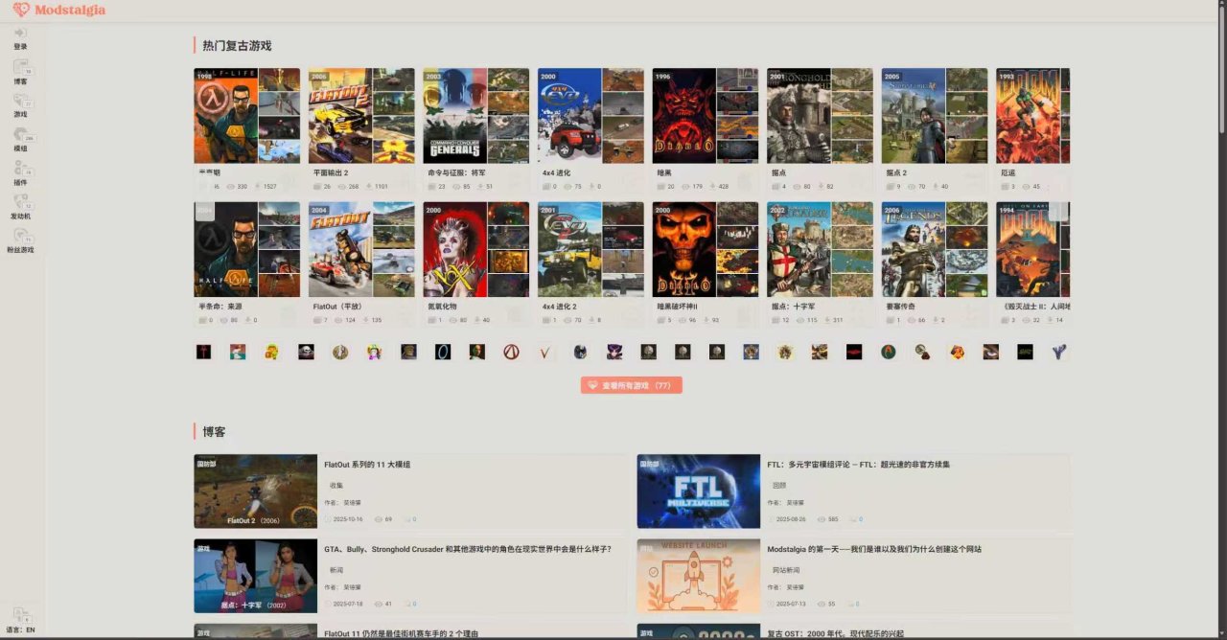Open Stronghold Legends 2006 cover image

point(914,249)
